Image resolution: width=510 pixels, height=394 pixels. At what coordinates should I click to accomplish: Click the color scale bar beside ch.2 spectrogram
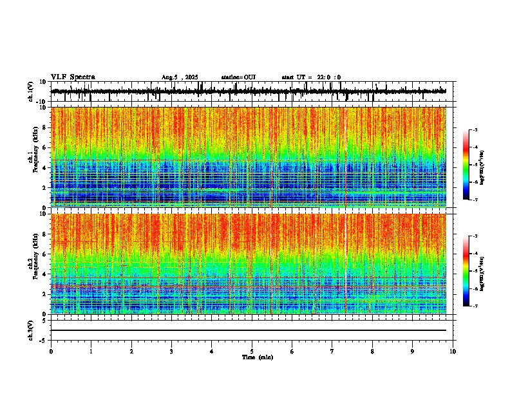coord(466,271)
